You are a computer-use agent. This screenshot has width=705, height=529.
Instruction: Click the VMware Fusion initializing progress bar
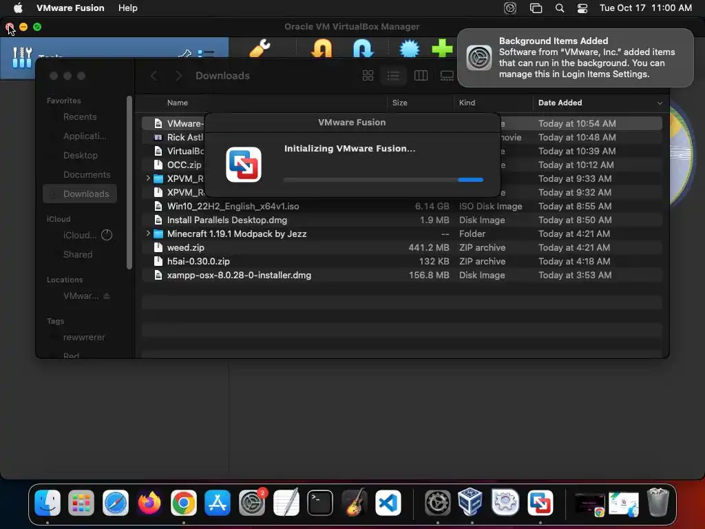coord(383,180)
